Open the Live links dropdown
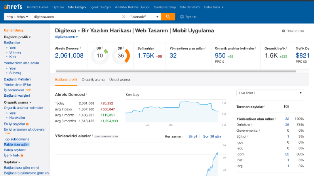Viewport: 314px width, 176px height. tap(270, 93)
